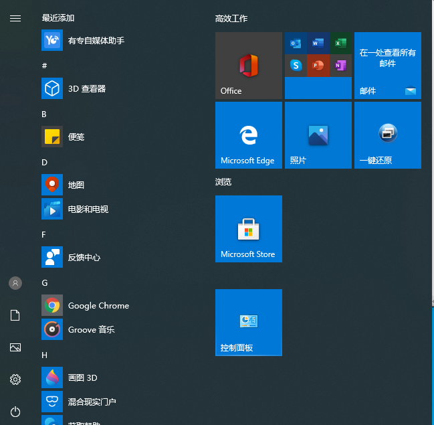Open the Power options button

[x=15, y=412]
